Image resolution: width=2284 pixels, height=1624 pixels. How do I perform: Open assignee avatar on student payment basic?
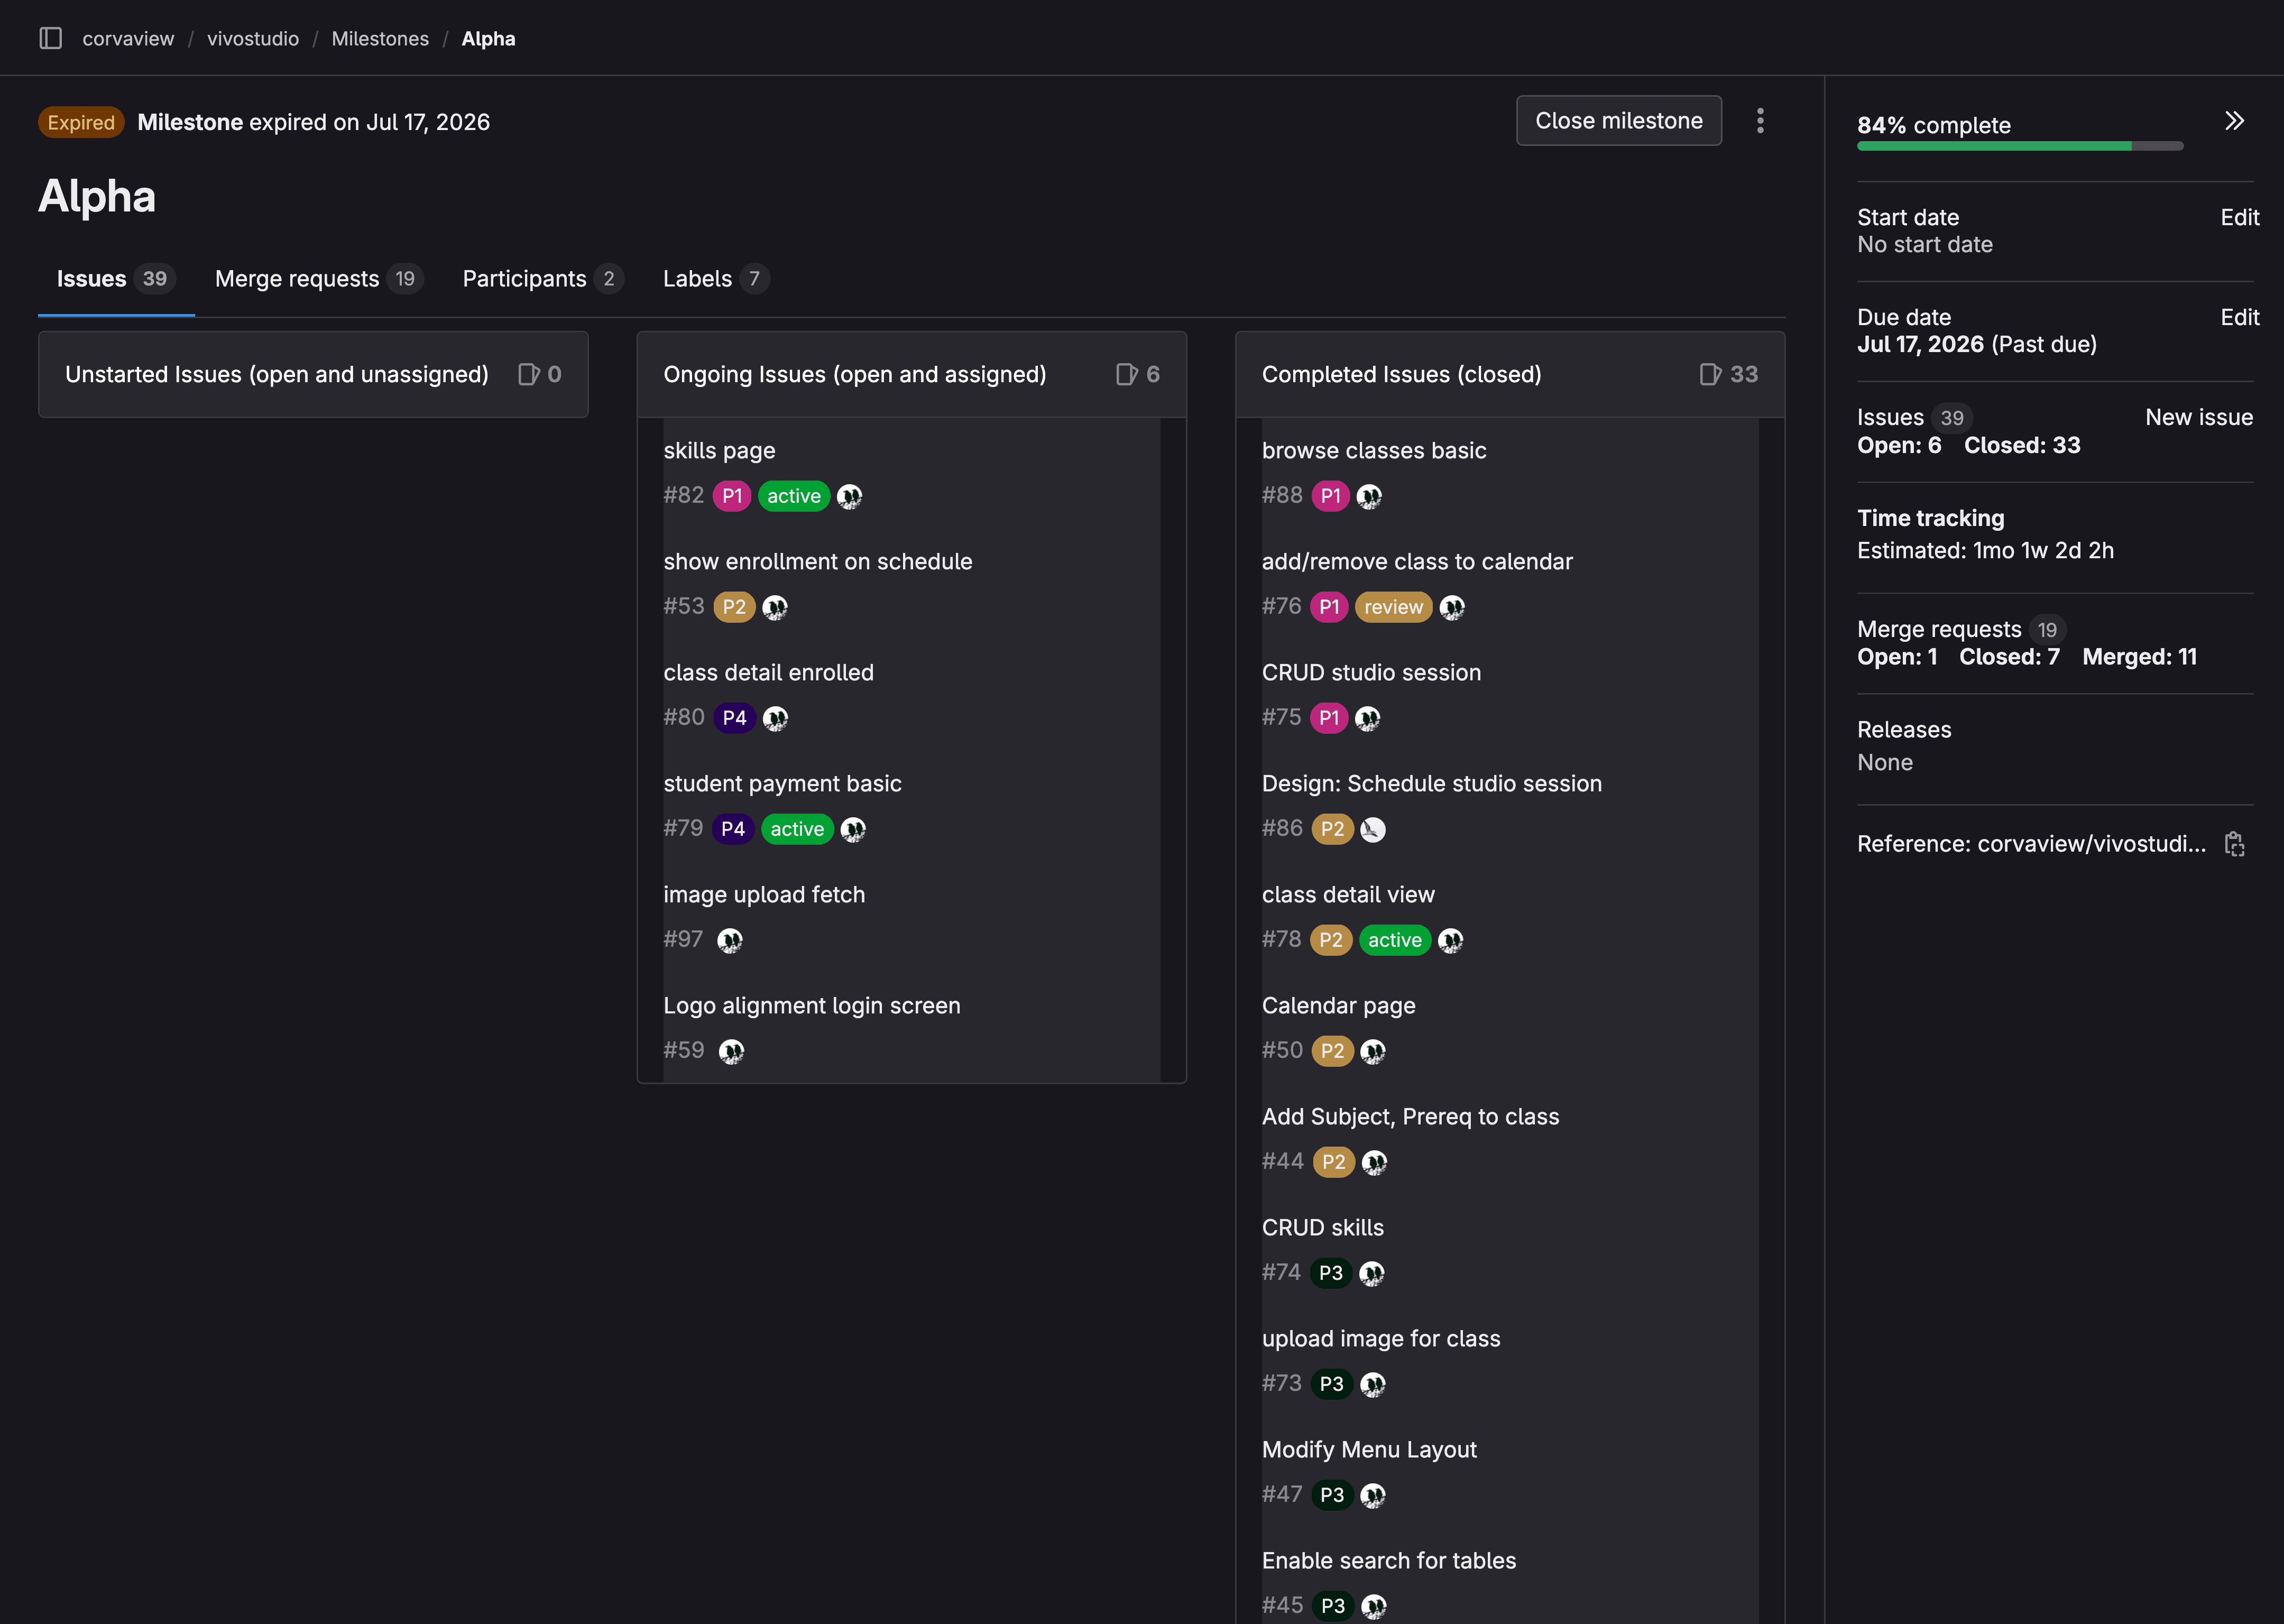click(853, 829)
